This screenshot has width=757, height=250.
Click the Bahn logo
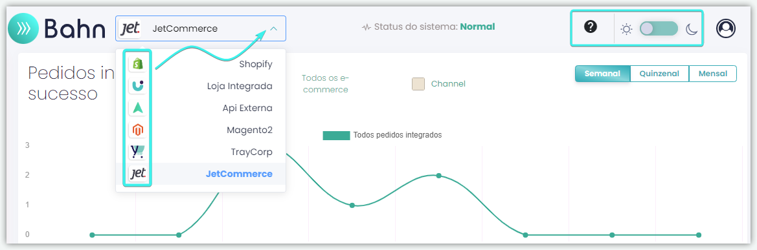click(56, 29)
